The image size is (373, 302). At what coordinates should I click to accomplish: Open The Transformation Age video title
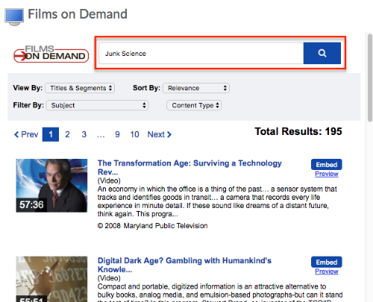tap(189, 167)
